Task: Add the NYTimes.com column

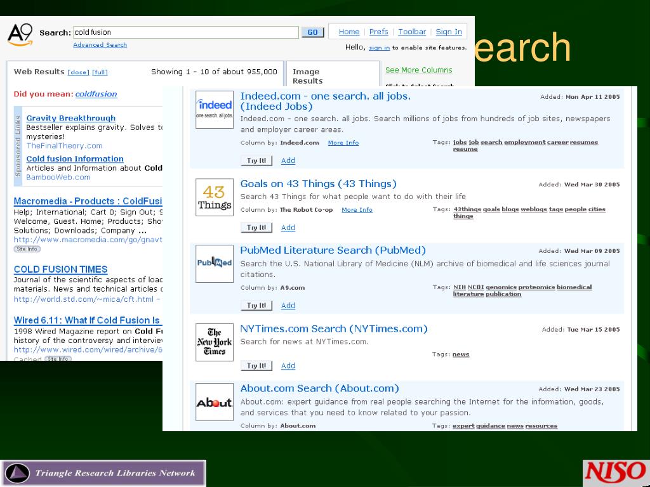Action: coord(288,366)
